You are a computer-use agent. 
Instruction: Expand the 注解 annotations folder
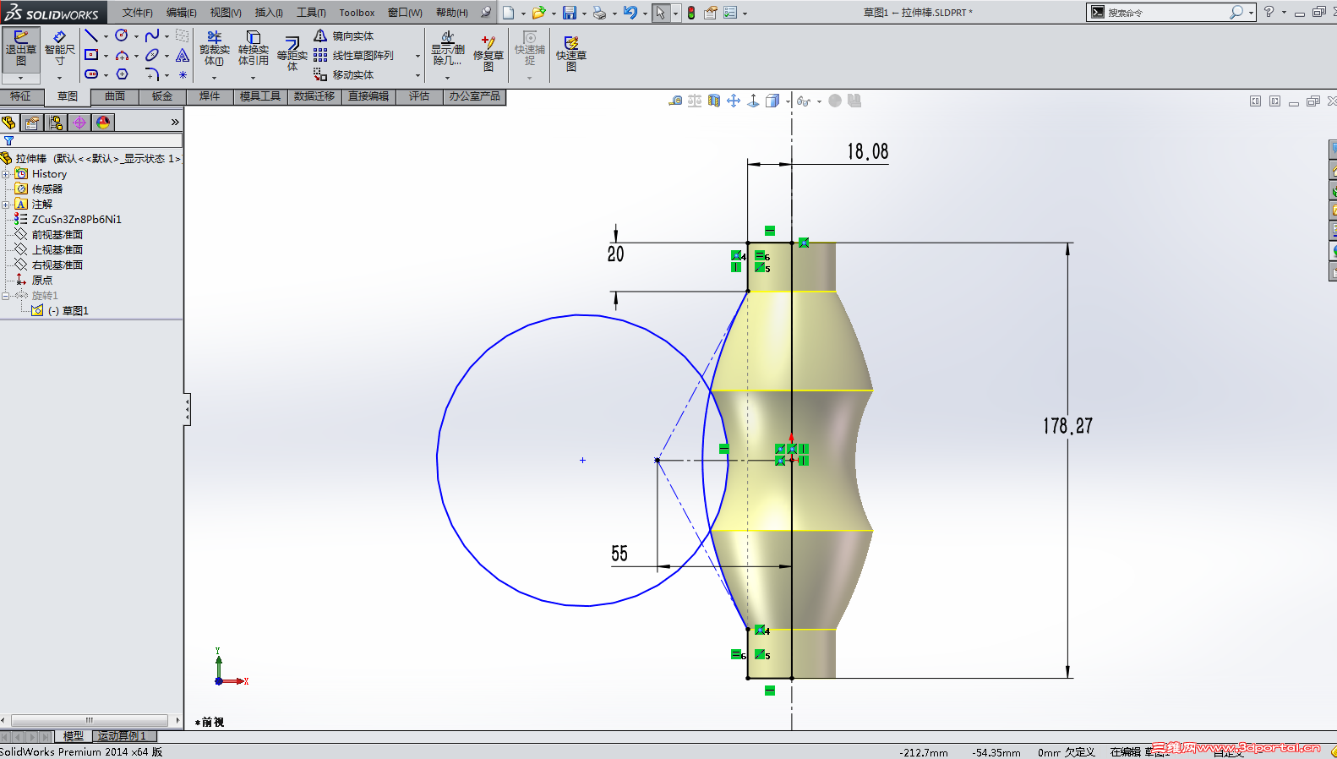6,205
